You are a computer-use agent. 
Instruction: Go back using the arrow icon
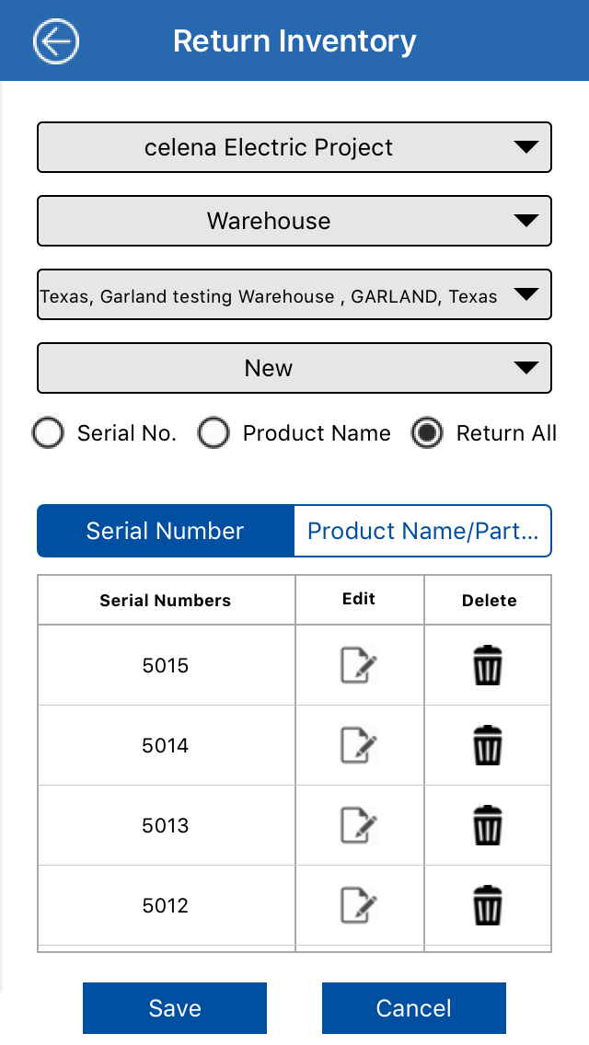point(56,41)
